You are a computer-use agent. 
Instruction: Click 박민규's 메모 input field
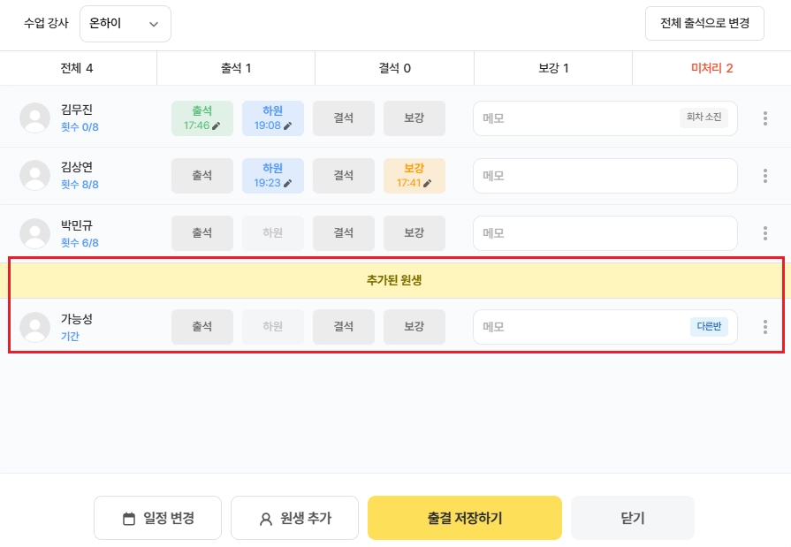605,233
